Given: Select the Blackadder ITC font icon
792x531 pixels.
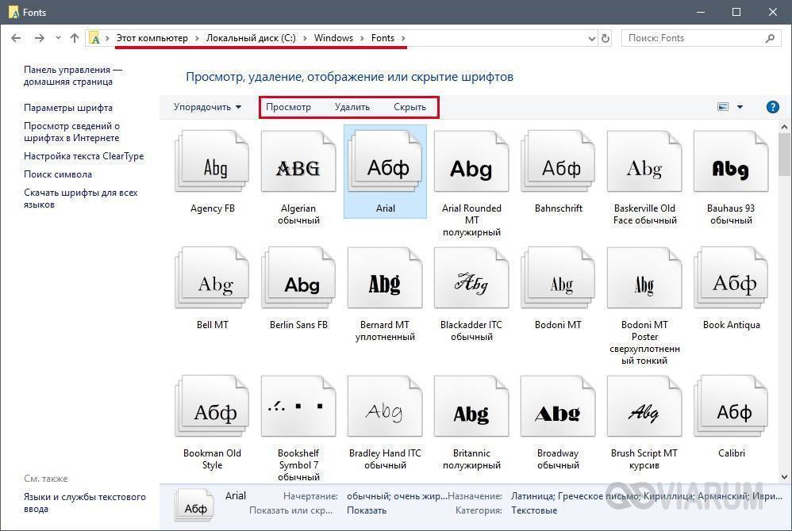Looking at the screenshot, I should (x=471, y=284).
